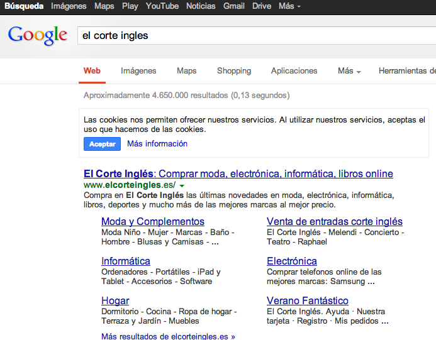
Task: Click the Google logo
Action: (38, 35)
